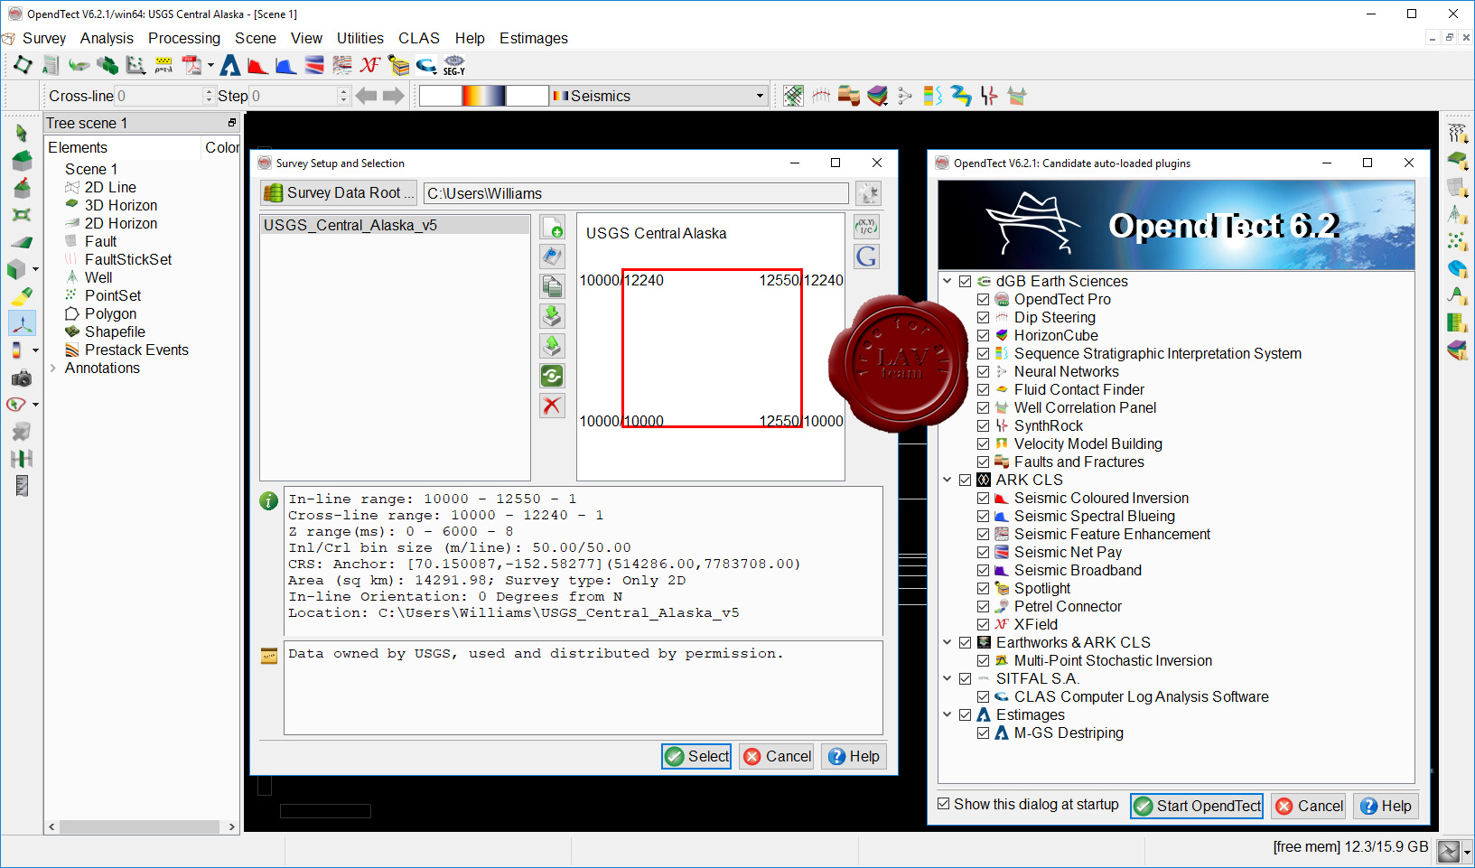This screenshot has width=1475, height=868.
Task: Click the camera snapshot icon in left sidebar
Action: [22, 378]
